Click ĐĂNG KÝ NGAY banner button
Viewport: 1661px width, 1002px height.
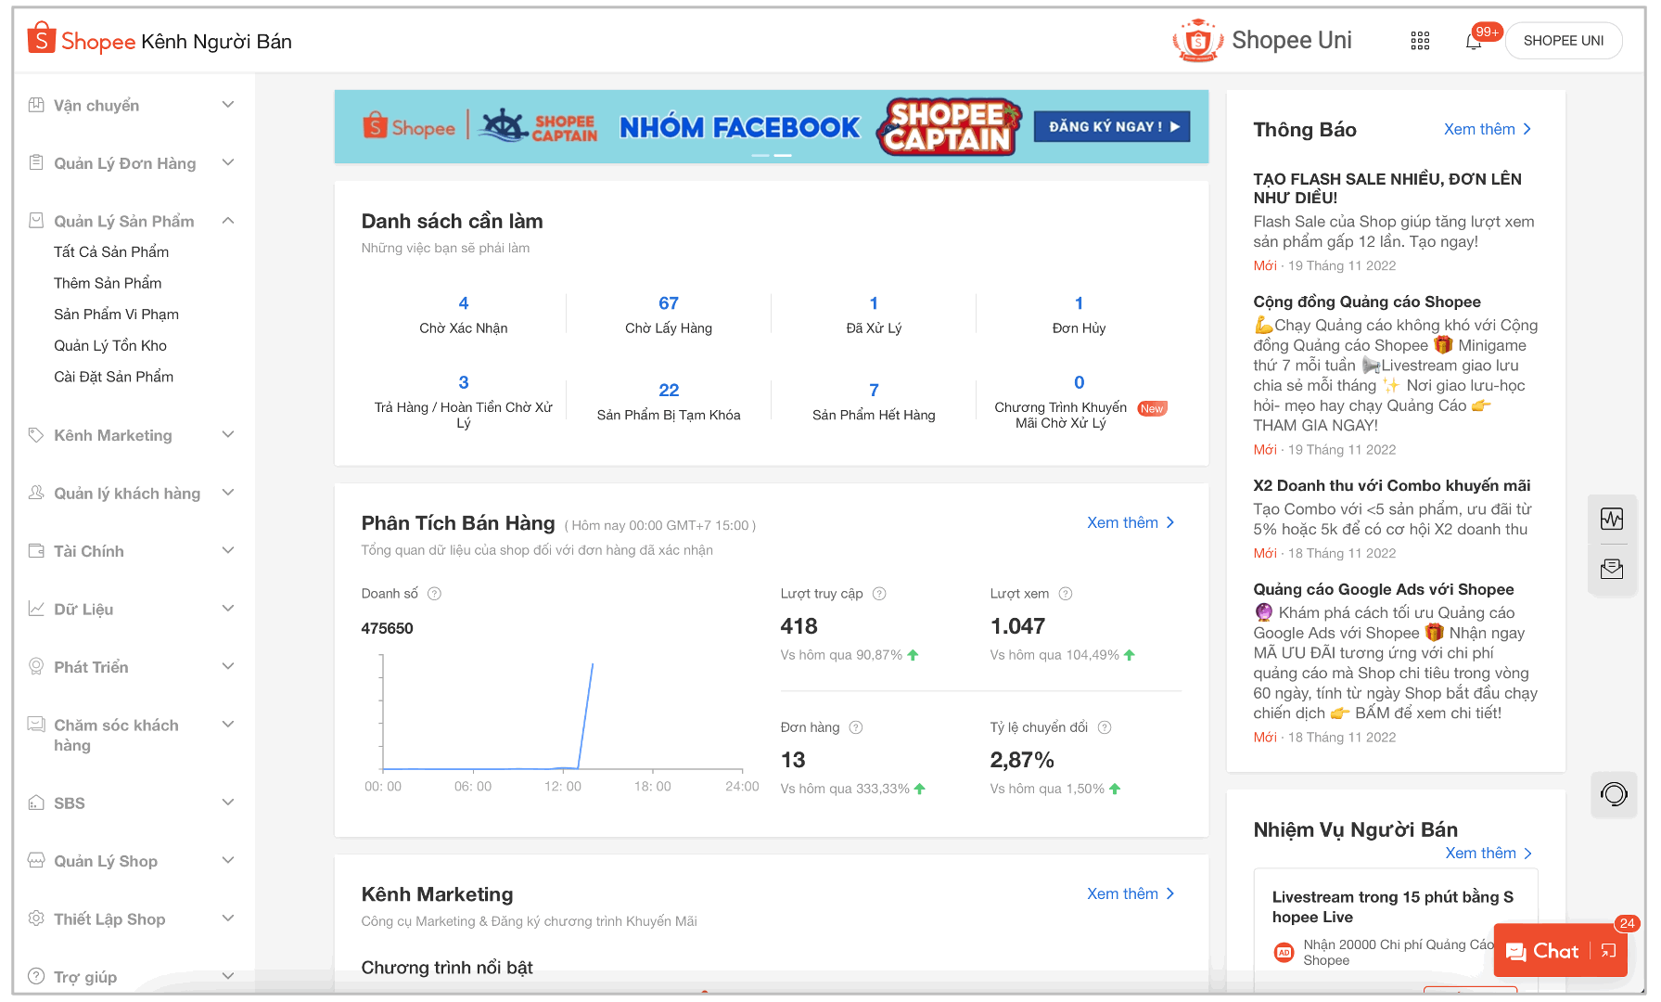pos(1110,127)
